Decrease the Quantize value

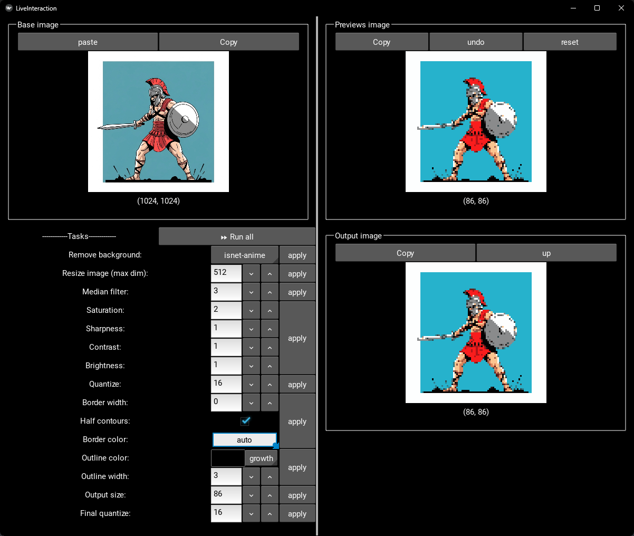[251, 385]
